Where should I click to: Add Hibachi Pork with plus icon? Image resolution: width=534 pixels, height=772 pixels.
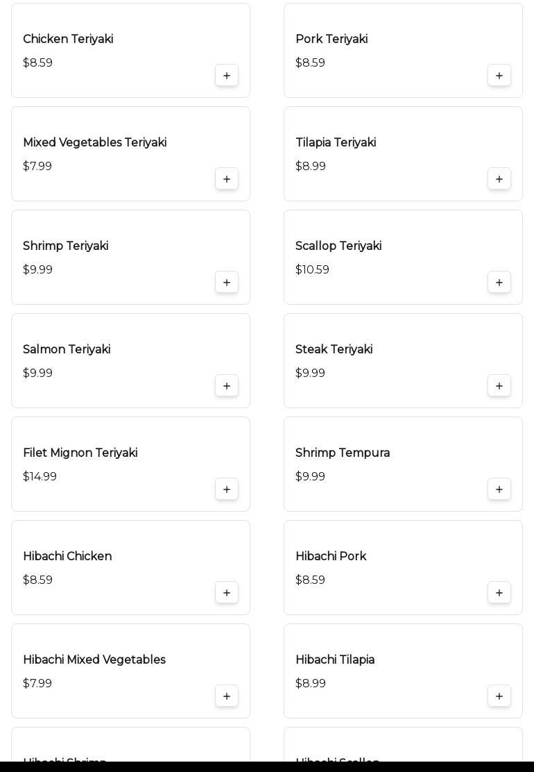[499, 593]
